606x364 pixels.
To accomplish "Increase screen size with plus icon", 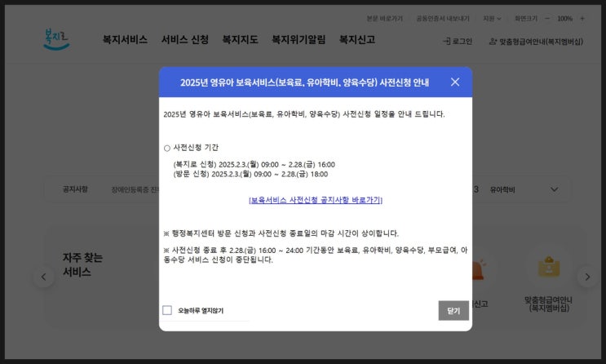I will (x=582, y=19).
